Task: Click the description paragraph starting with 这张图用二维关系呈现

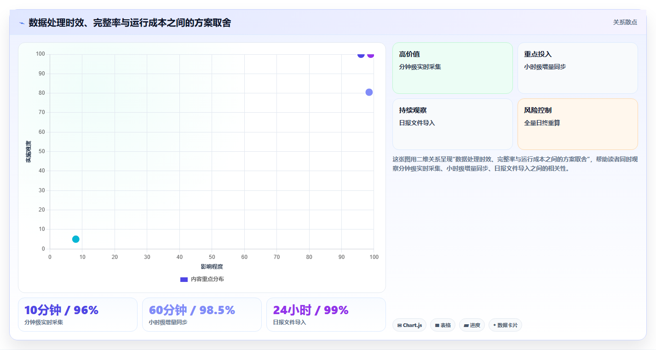Action: pyautogui.click(x=515, y=164)
